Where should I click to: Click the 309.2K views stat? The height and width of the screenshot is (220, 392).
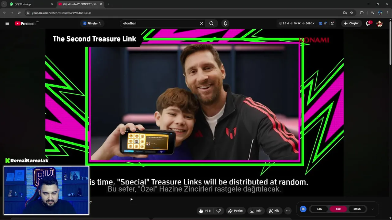point(308,24)
